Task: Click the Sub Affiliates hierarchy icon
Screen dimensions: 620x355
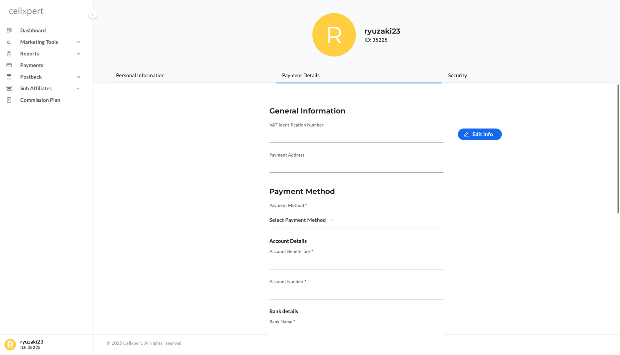Action: [x=9, y=88]
